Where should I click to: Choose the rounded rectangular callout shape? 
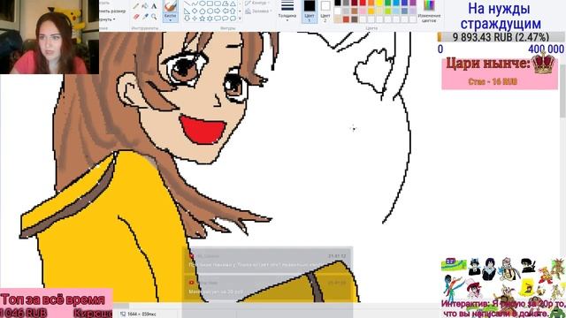[218, 19]
